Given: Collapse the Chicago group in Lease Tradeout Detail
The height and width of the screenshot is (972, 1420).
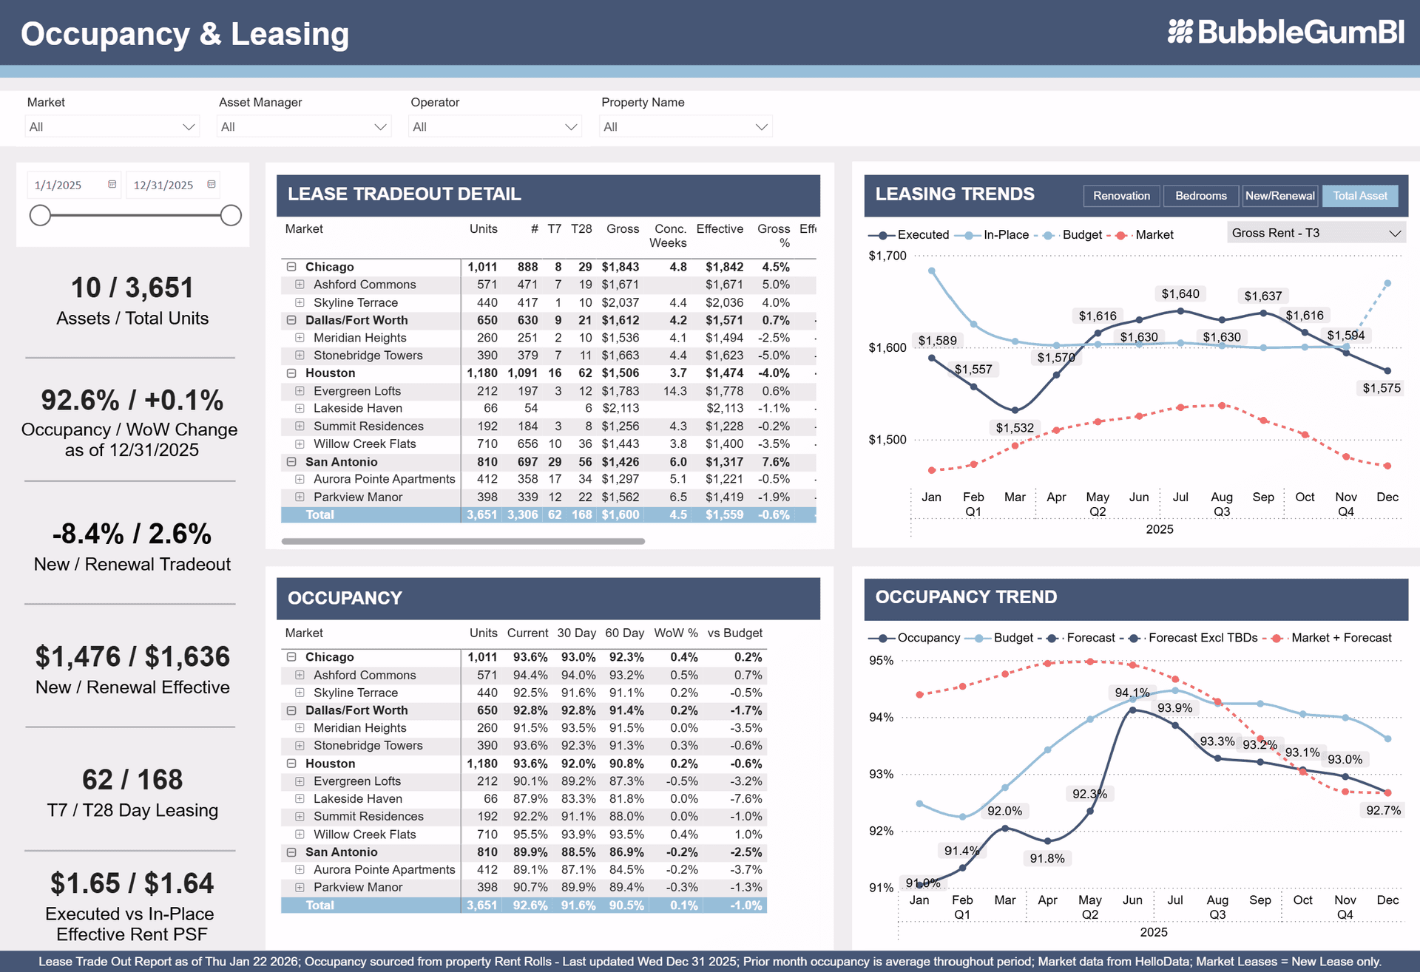Looking at the screenshot, I should point(290,267).
